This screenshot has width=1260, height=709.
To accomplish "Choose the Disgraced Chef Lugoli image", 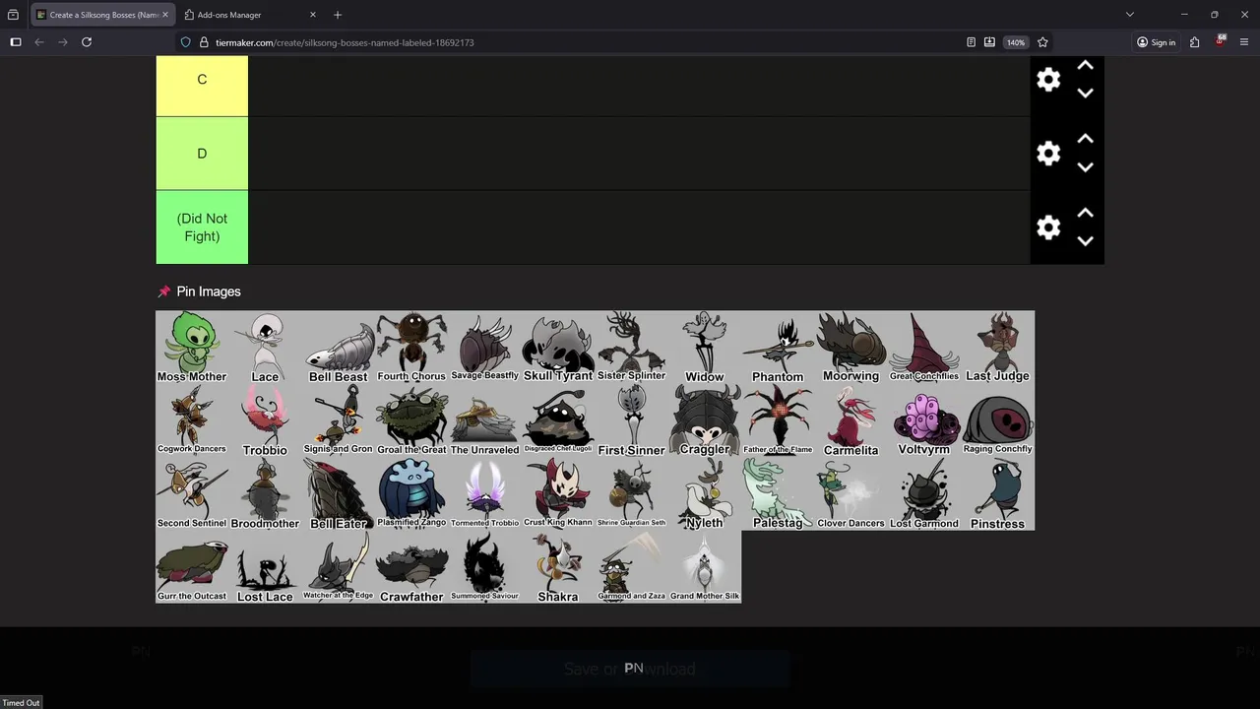I will point(558,420).
